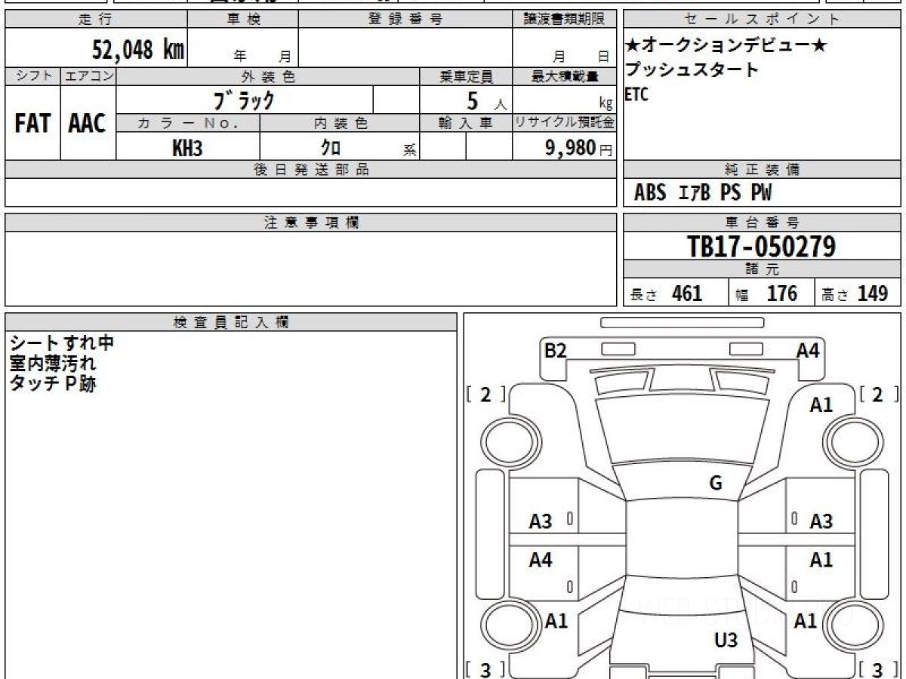Select the A3 mark on the left door
This screenshot has width=906, height=679.
541,521
